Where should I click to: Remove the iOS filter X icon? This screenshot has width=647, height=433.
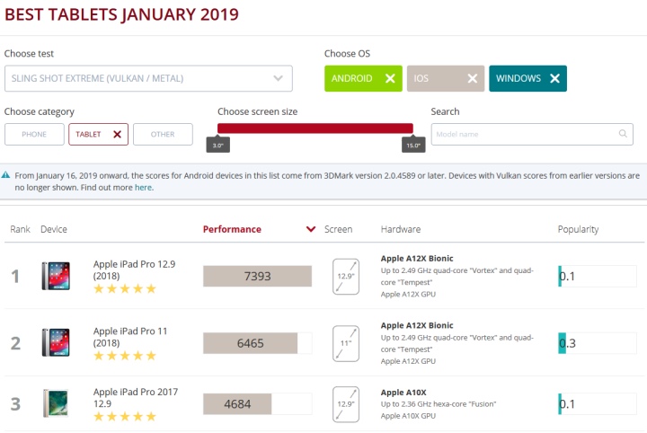tap(472, 79)
